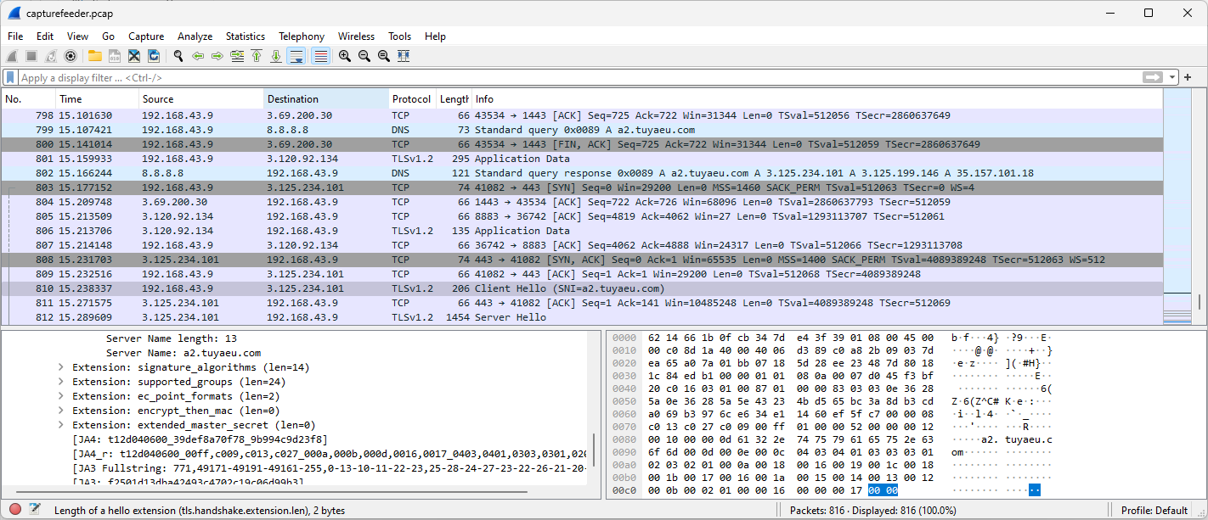The image size is (1208, 520).
Task: Sort by the Info column header
Action: click(x=816, y=99)
